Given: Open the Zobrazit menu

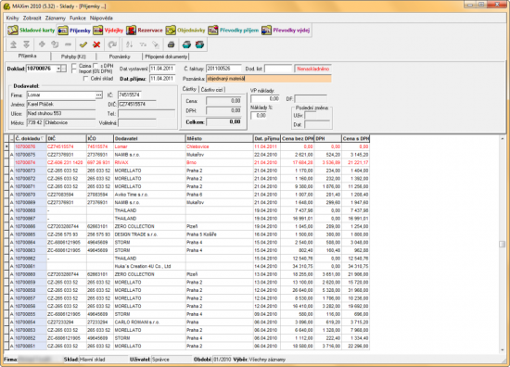Looking at the screenshot, I should click(x=32, y=19).
